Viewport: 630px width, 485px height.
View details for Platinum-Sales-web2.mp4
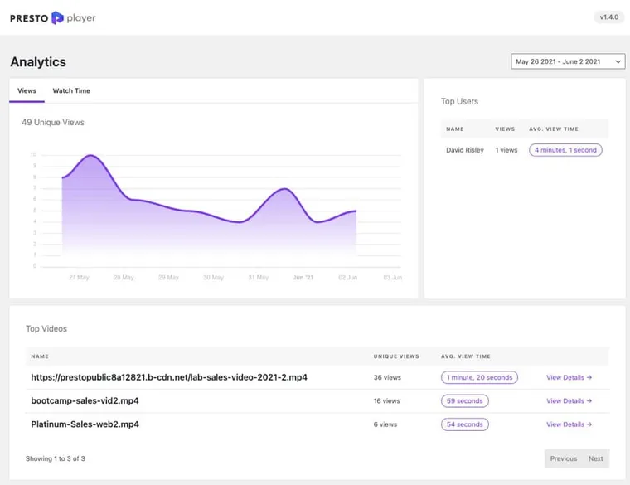(x=569, y=424)
